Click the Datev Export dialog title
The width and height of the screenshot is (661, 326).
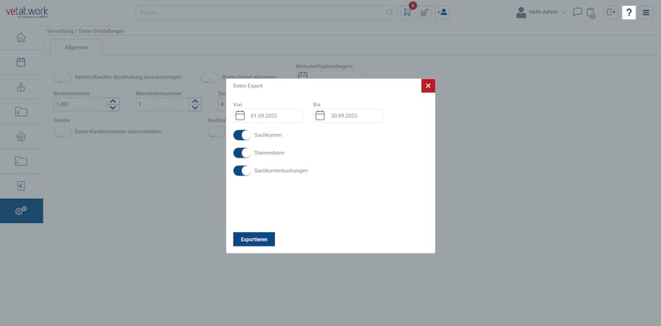pos(248,86)
